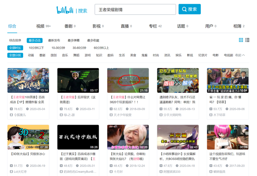This screenshot has height=176, width=257.
Task: Filter by 电影 category
Action: point(216,55)
